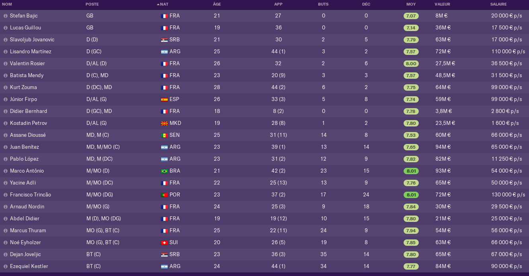Click Swiss flag next to Noé Eyholzer
The image size is (529, 276).
(x=164, y=243)
